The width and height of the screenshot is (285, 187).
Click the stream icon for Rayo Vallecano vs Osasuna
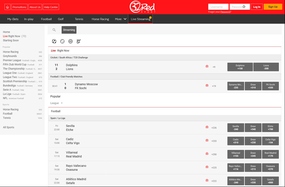(207, 167)
